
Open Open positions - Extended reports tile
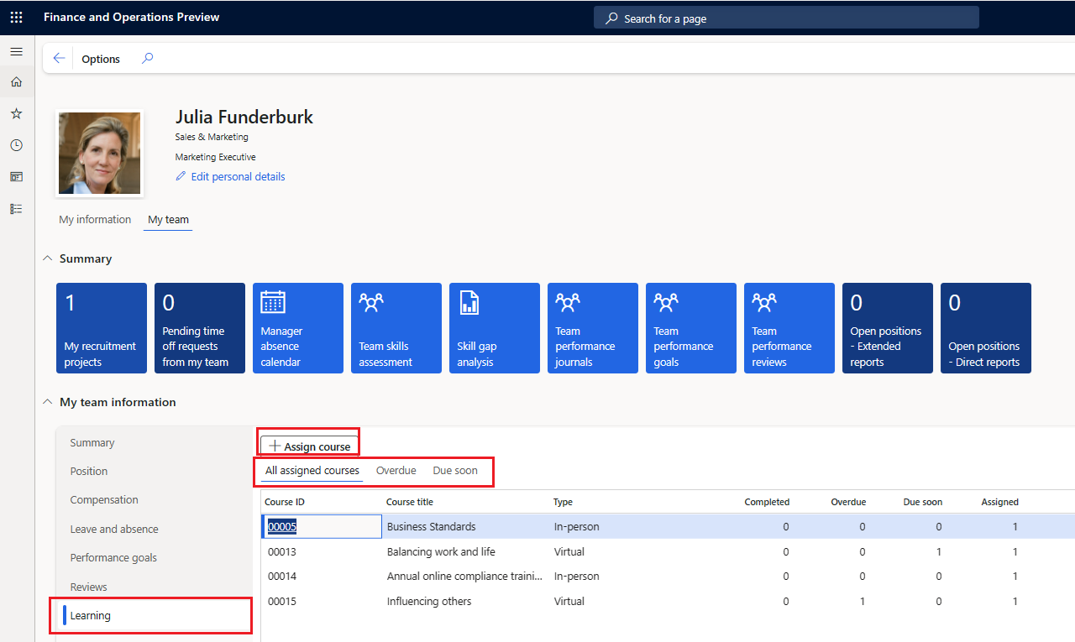click(x=888, y=328)
